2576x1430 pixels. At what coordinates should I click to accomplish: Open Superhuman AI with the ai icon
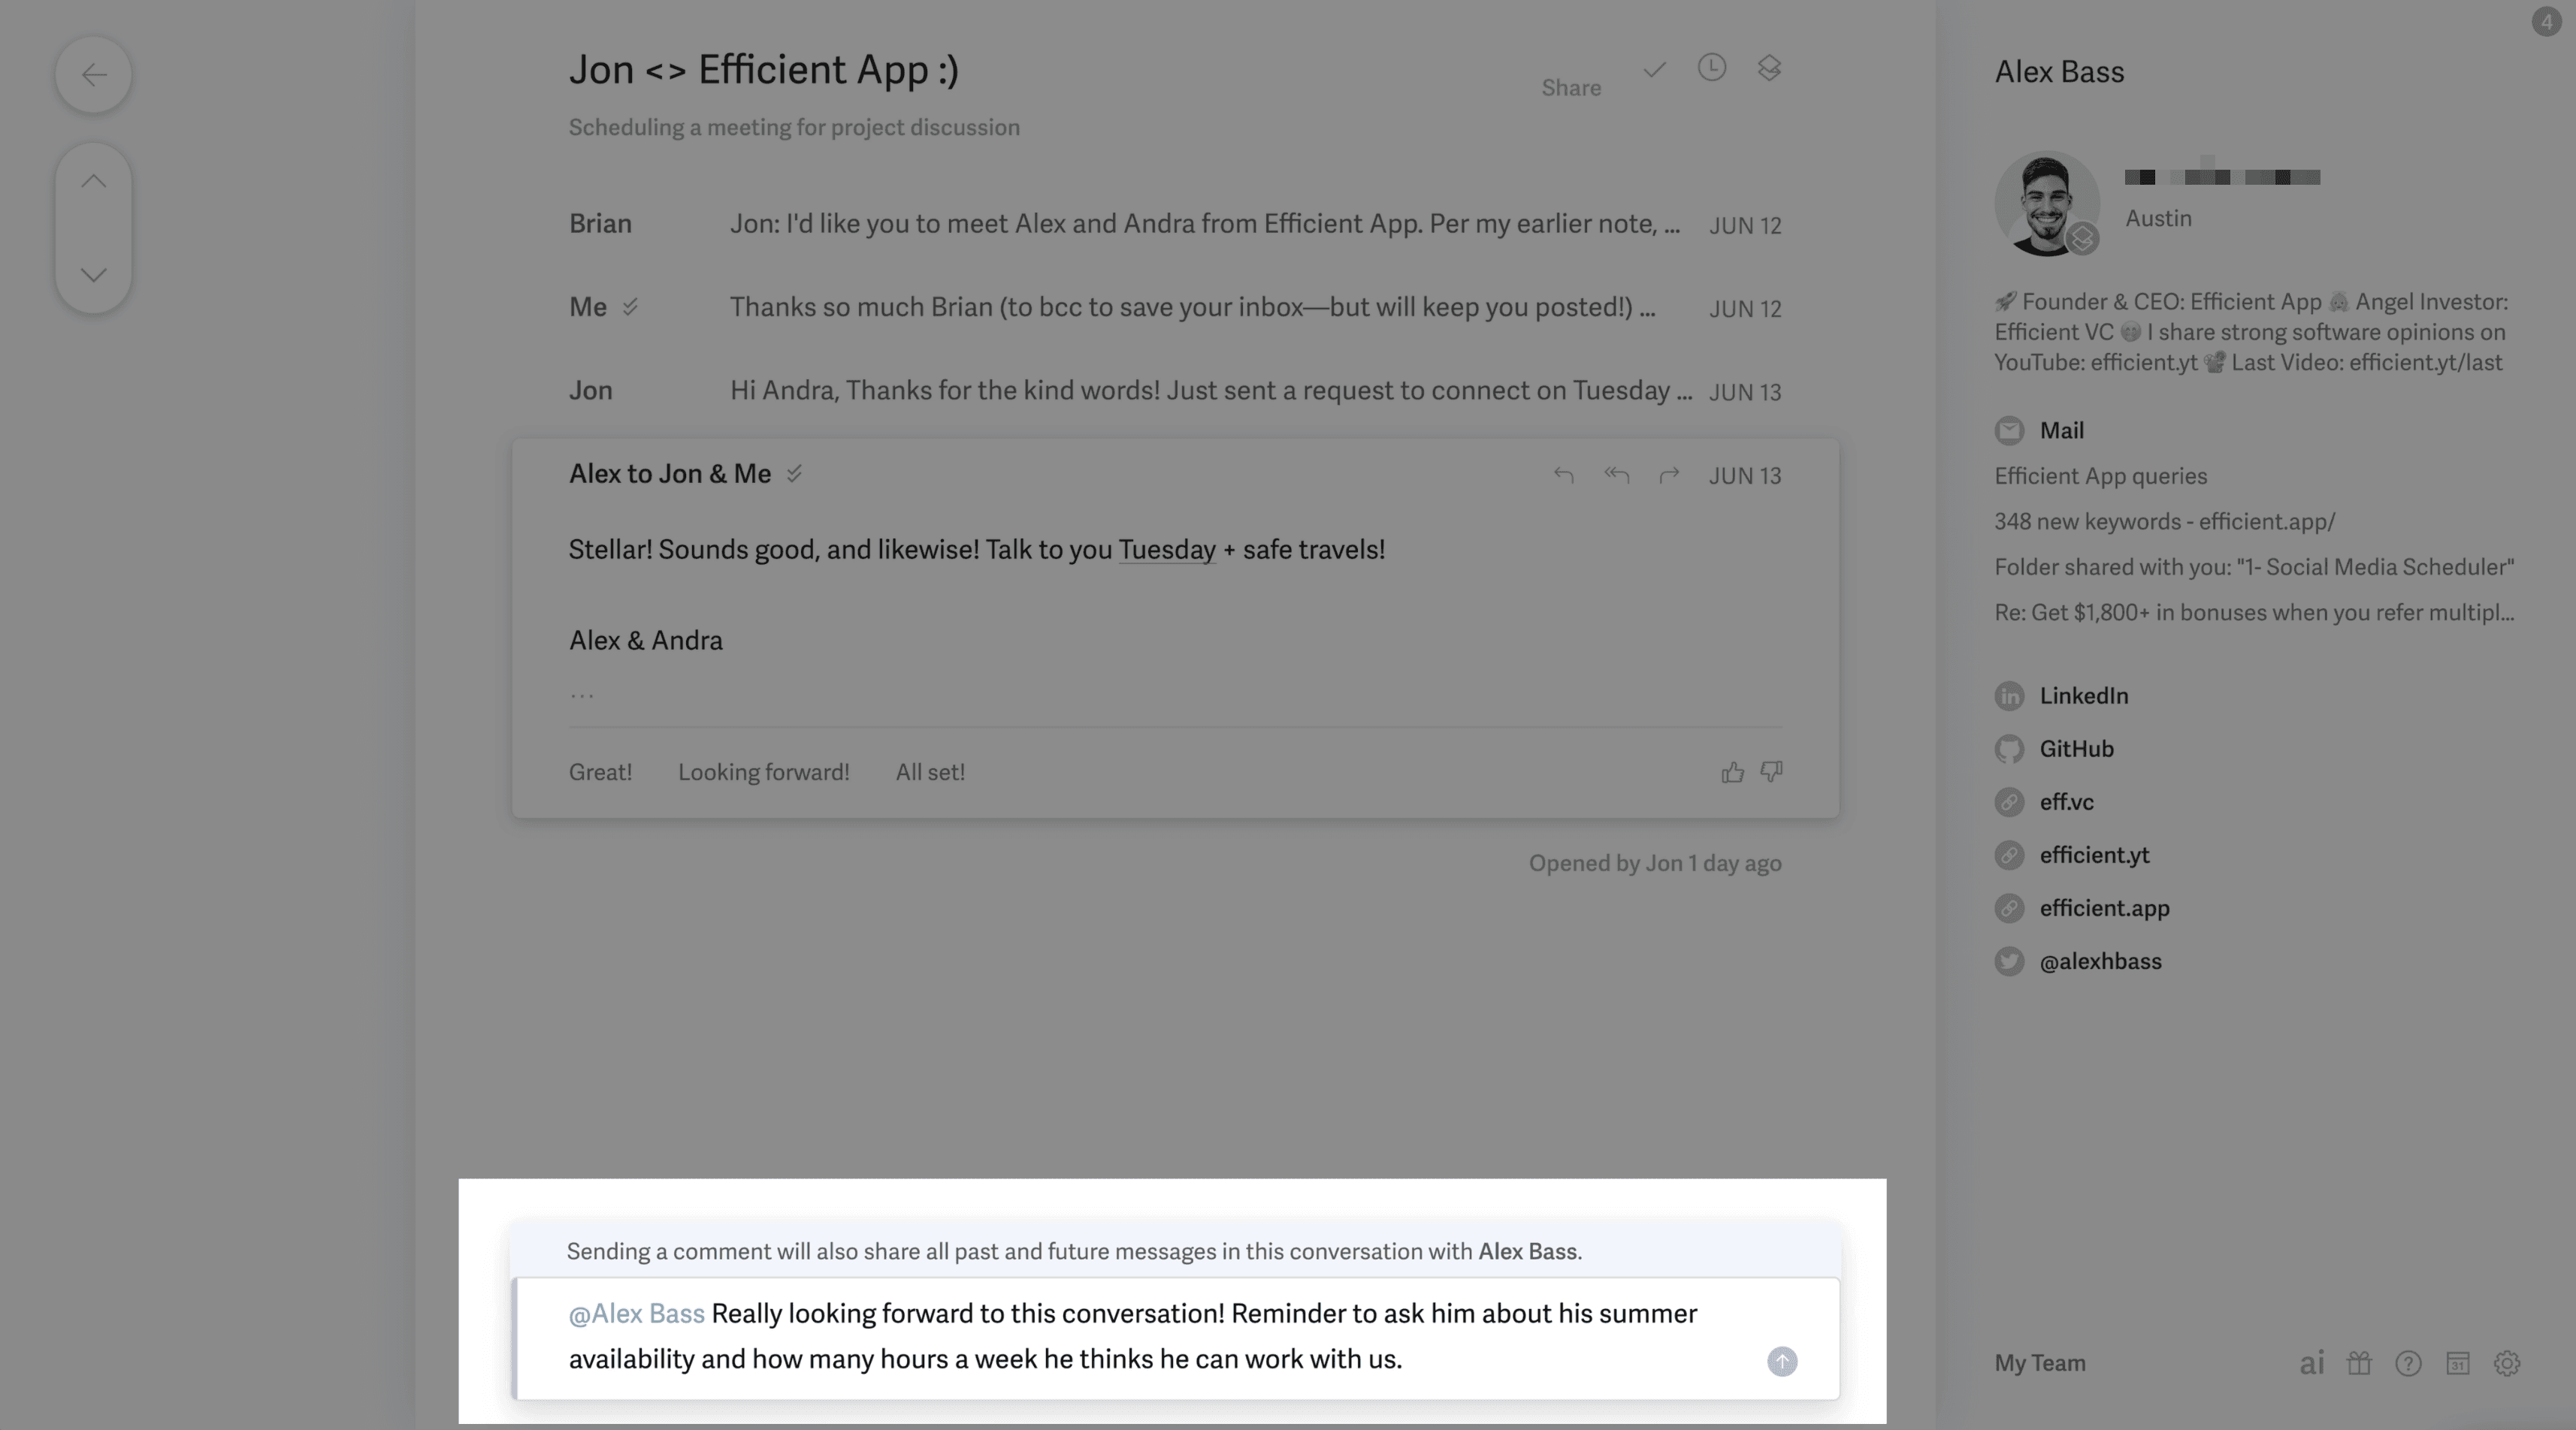tap(2311, 1363)
